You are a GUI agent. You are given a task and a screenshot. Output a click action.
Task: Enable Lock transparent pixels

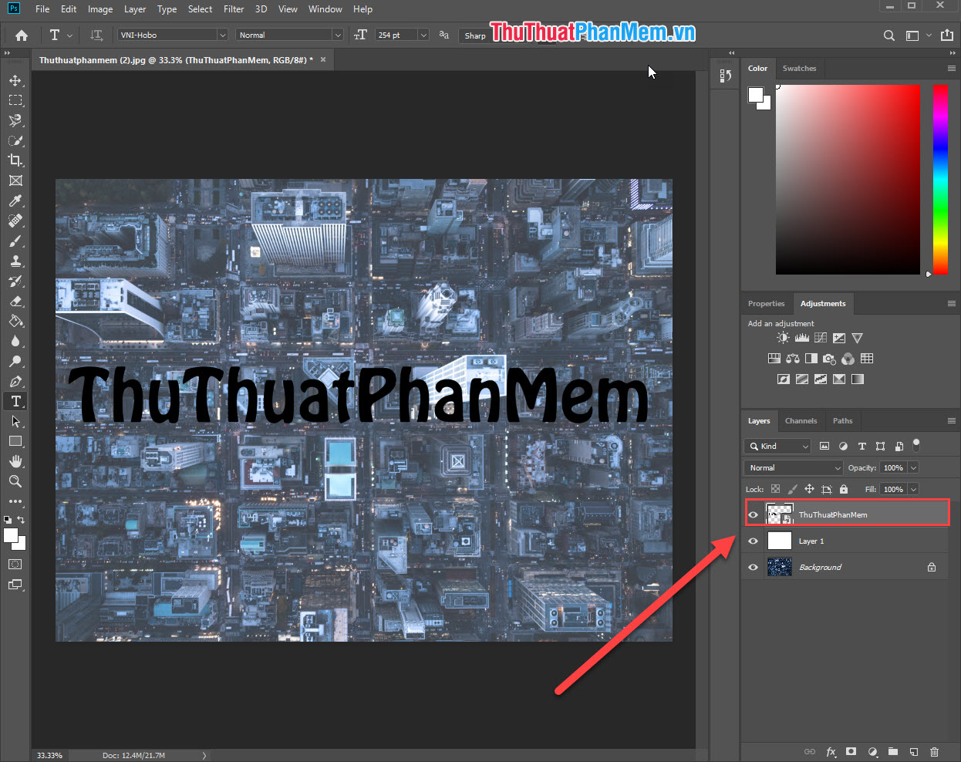(775, 488)
